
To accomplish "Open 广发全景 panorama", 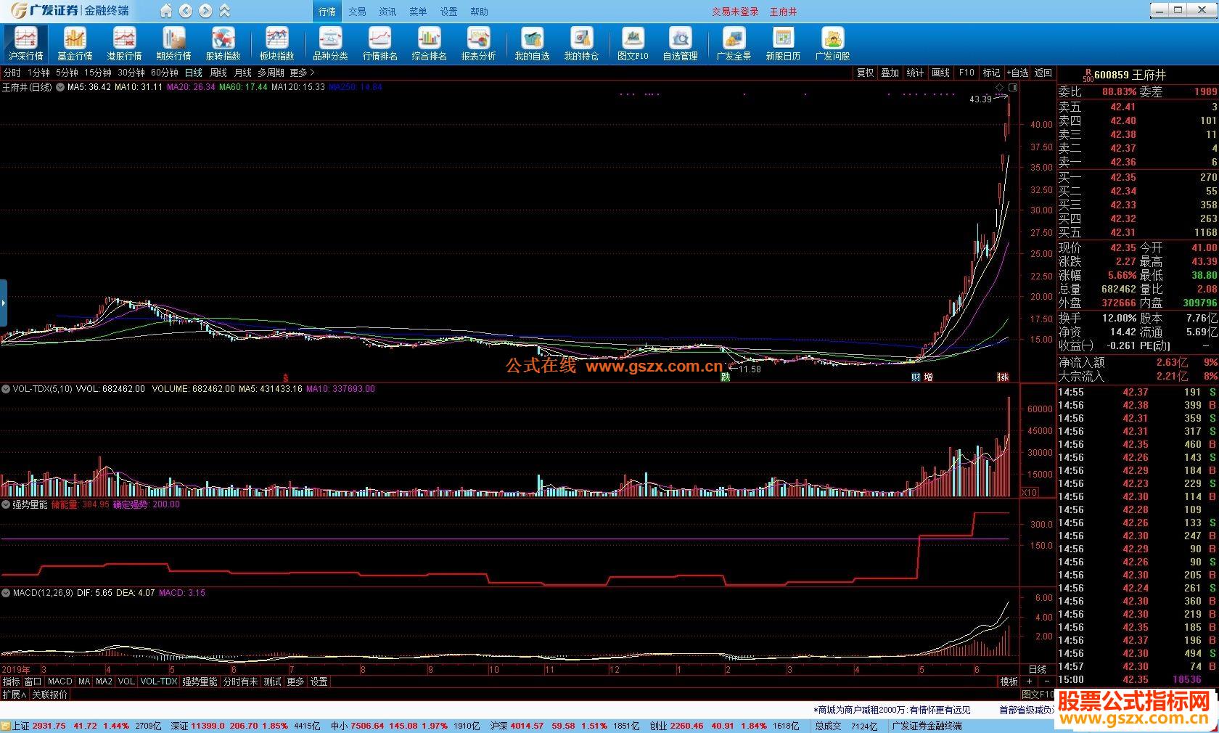I will coord(734,44).
